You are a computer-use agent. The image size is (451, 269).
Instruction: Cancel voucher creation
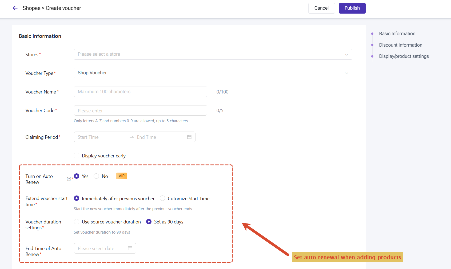[321, 8]
